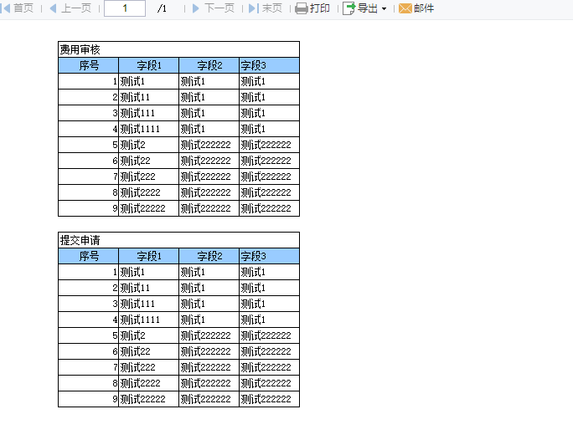Click the previous page triangle icon

[x=54, y=8]
